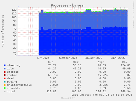Click zombie current value 63.75m
Screen dimensions: 136x101
[53, 75]
